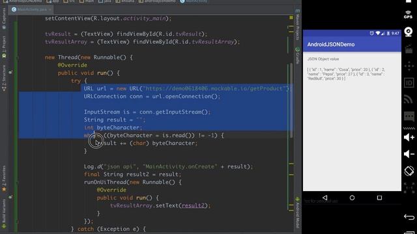The image size is (417, 234).
Task: Click 'new Thread(new Runnable()' line
Action: [89, 57]
